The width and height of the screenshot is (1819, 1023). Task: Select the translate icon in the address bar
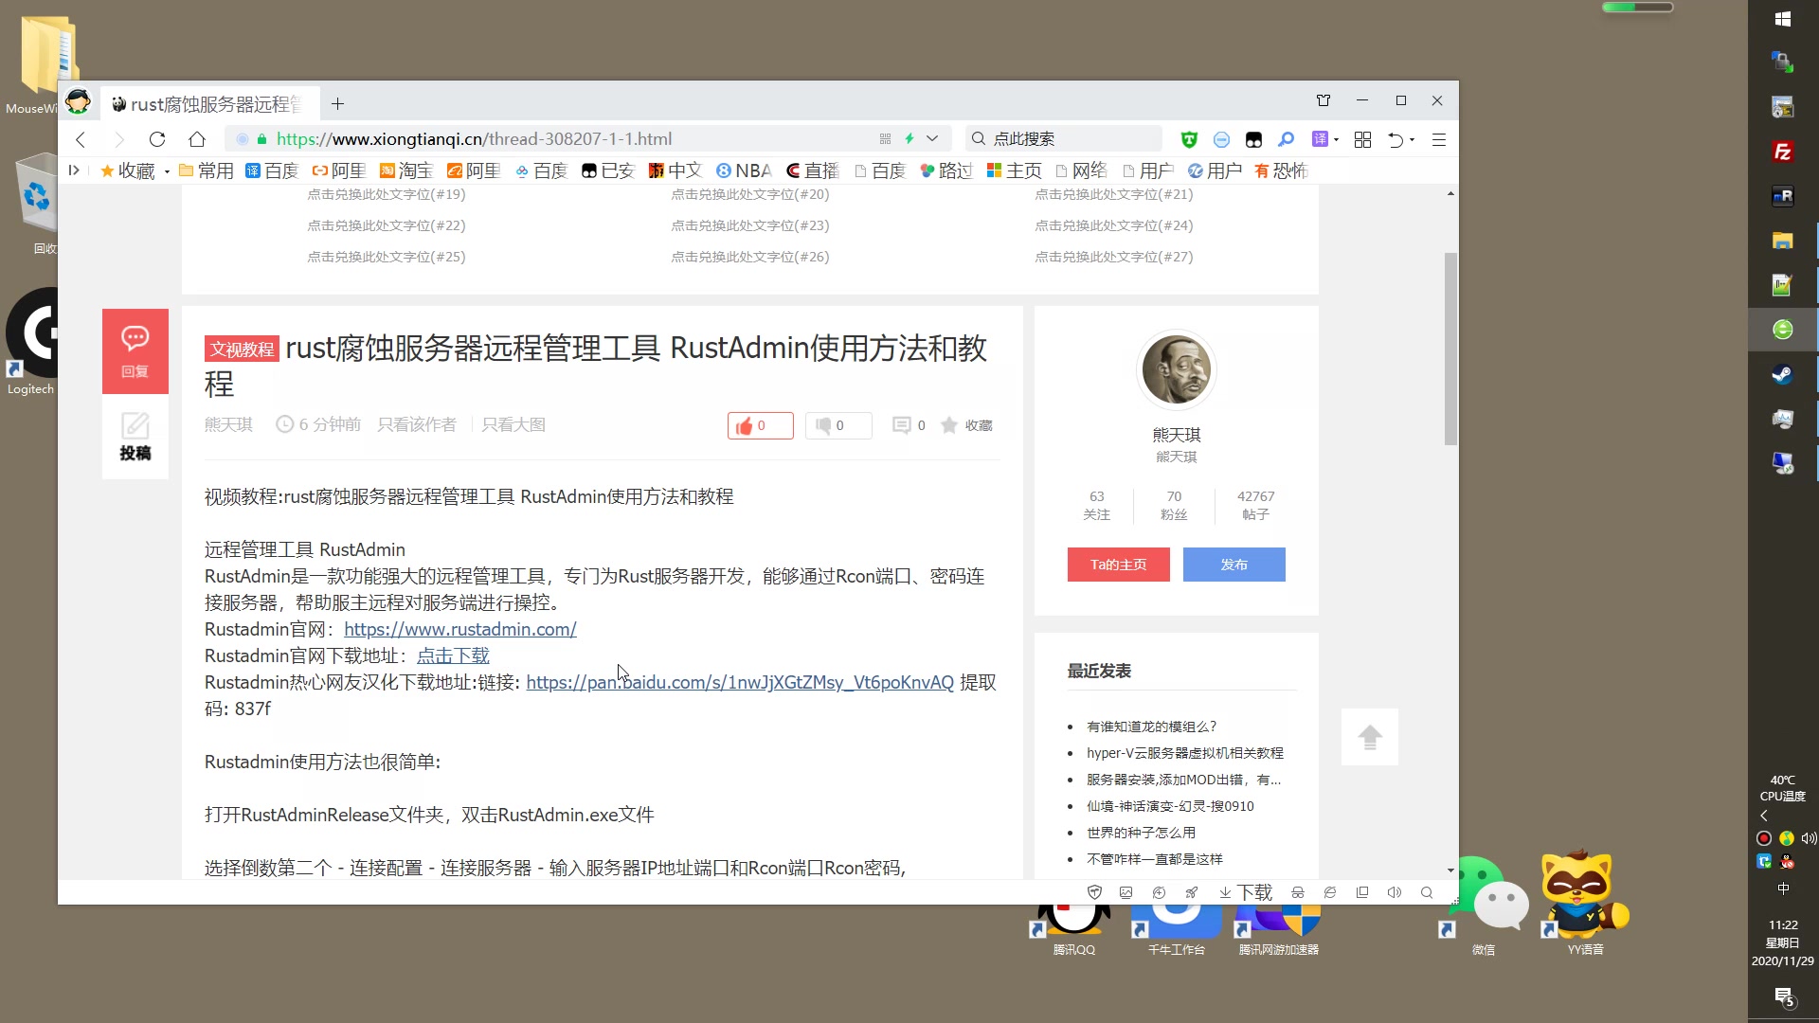[1319, 138]
